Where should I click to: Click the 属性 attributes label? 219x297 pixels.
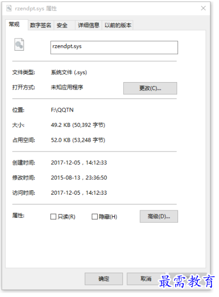point(18,215)
